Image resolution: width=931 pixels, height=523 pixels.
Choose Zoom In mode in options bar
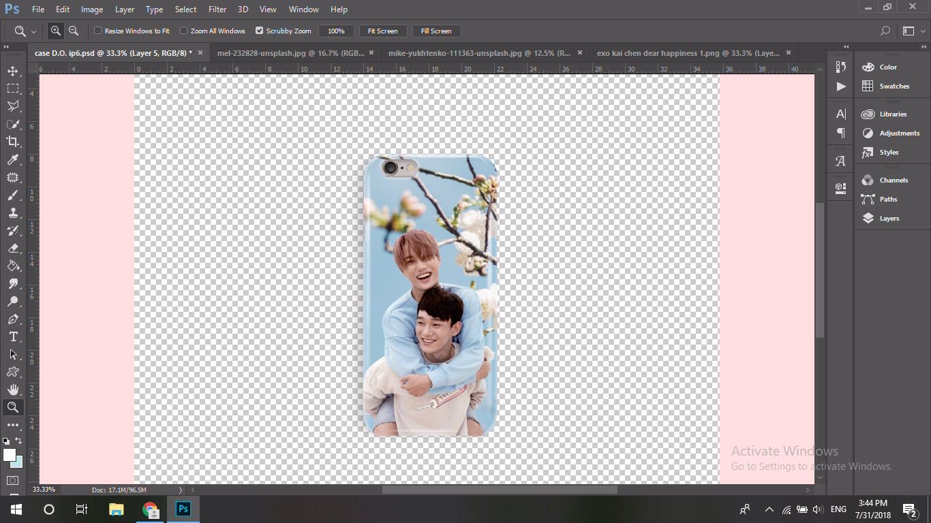55,31
